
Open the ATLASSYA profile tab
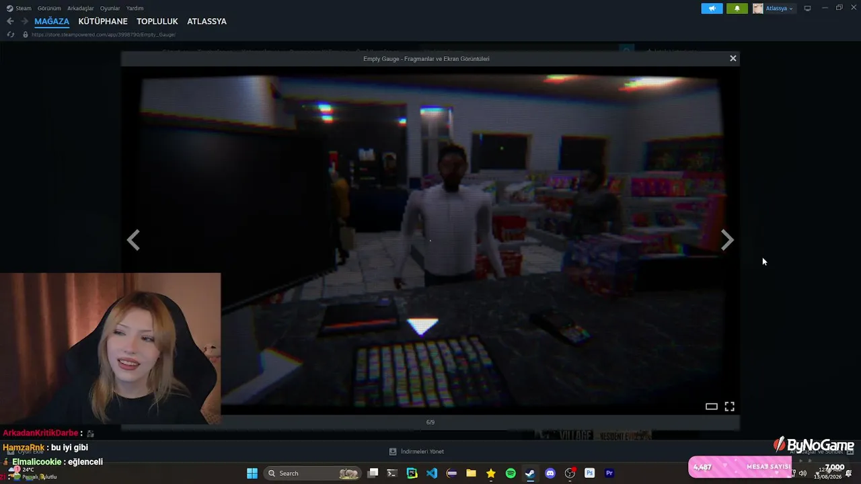point(207,22)
